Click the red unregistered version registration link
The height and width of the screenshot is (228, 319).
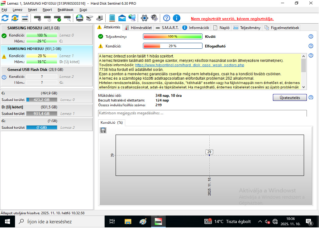click(232, 19)
